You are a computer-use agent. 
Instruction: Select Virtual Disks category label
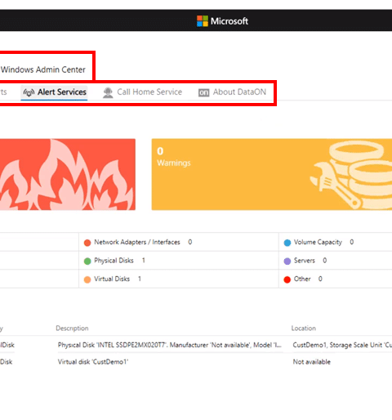pos(112,279)
